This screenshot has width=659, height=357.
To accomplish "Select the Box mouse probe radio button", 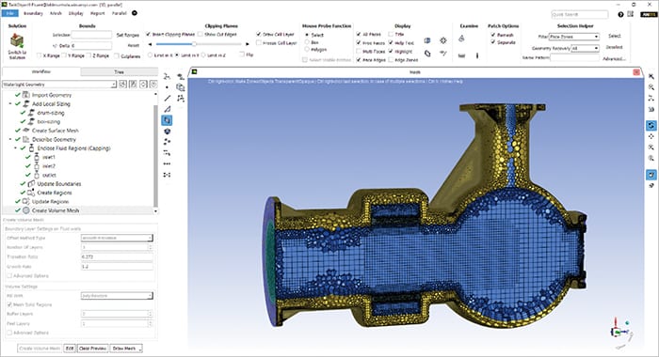I will tap(307, 42).
